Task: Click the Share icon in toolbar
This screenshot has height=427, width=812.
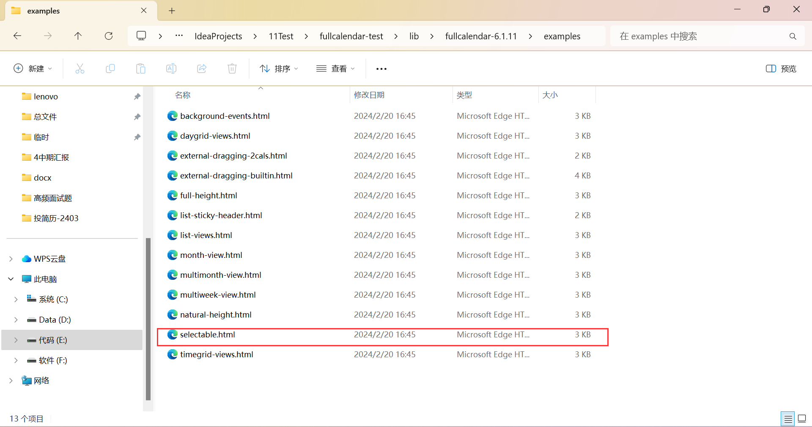Action: [x=202, y=68]
